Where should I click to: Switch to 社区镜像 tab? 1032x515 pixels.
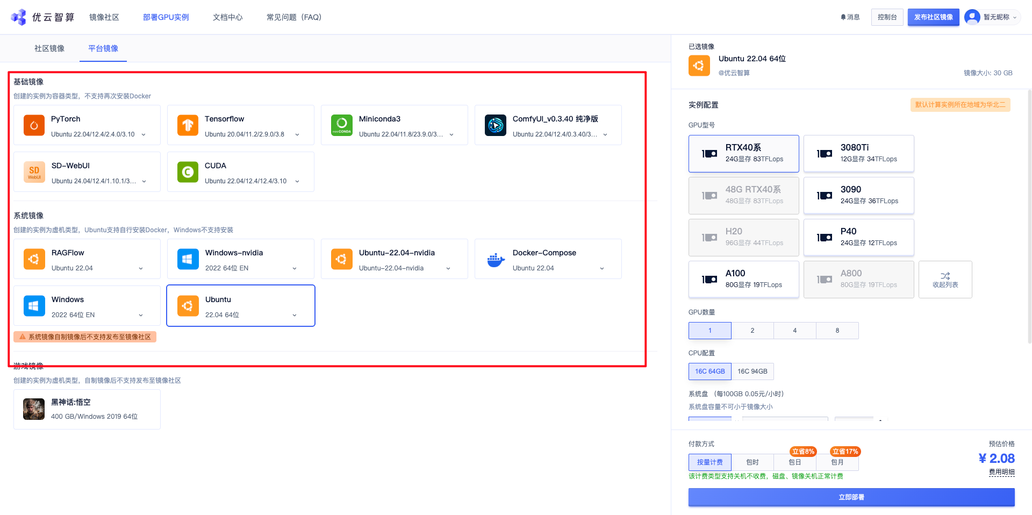(x=49, y=48)
